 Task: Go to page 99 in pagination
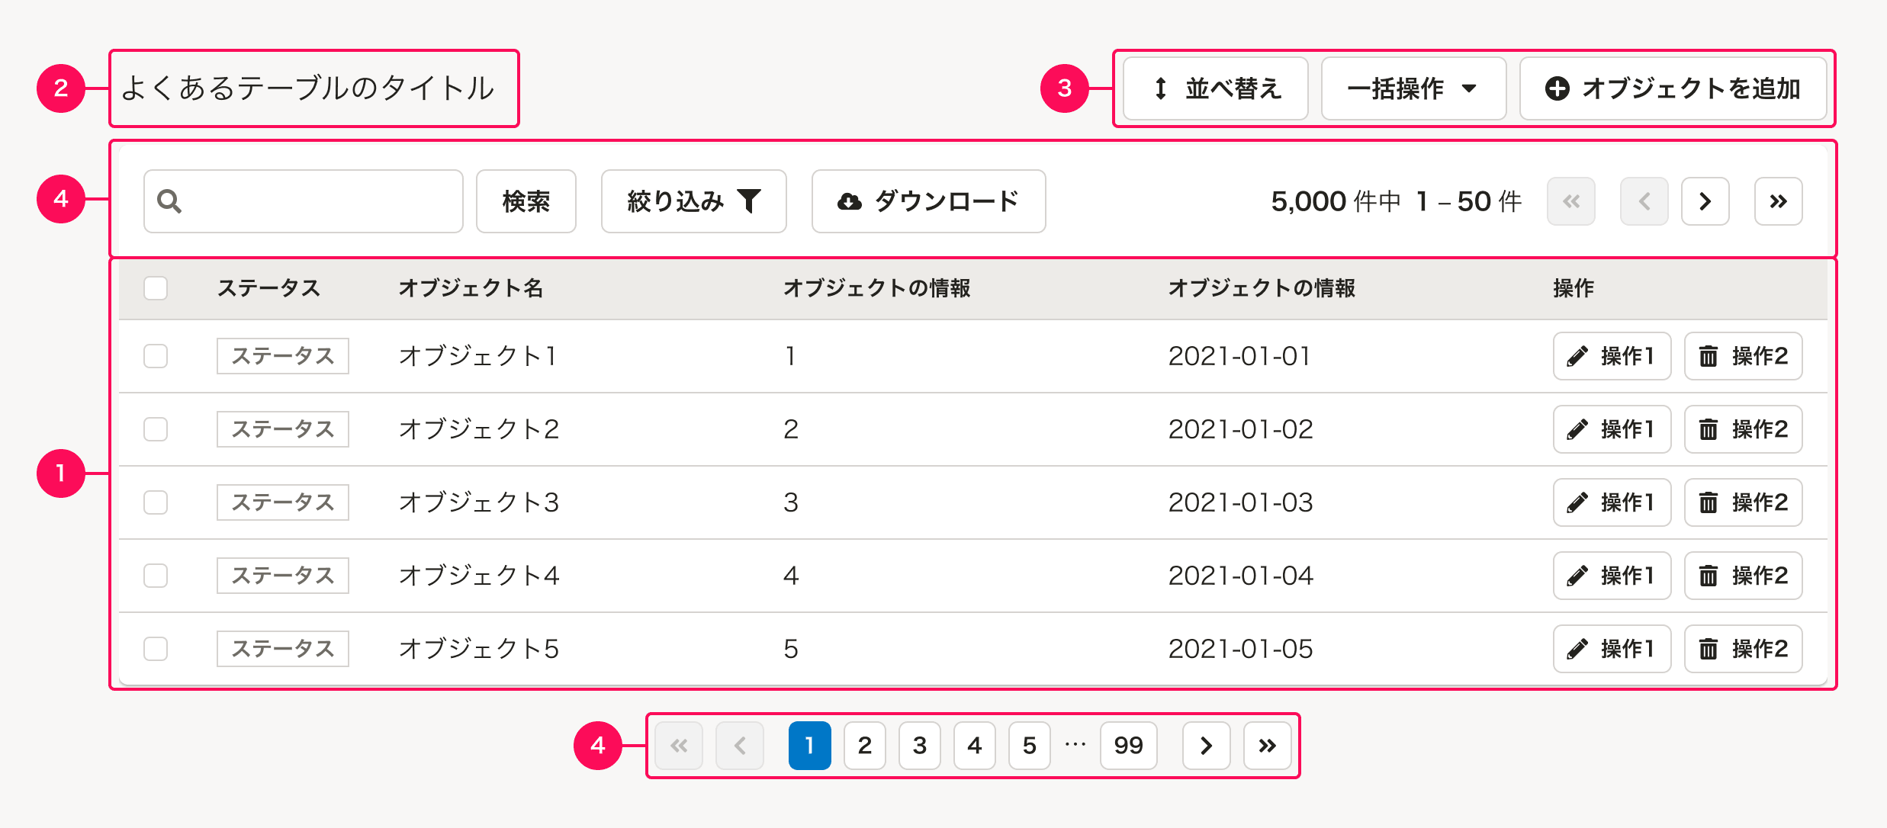click(x=1128, y=746)
